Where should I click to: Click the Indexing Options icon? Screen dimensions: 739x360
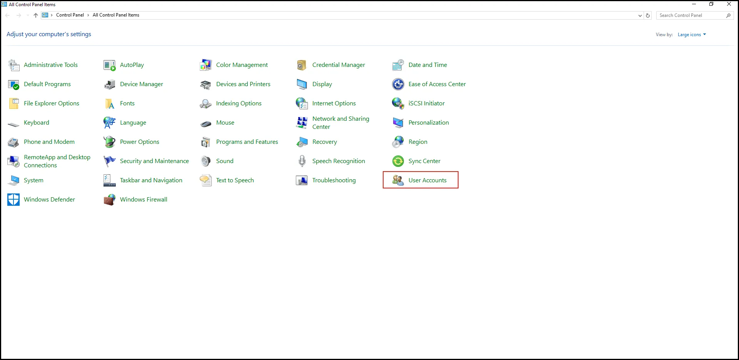(206, 103)
